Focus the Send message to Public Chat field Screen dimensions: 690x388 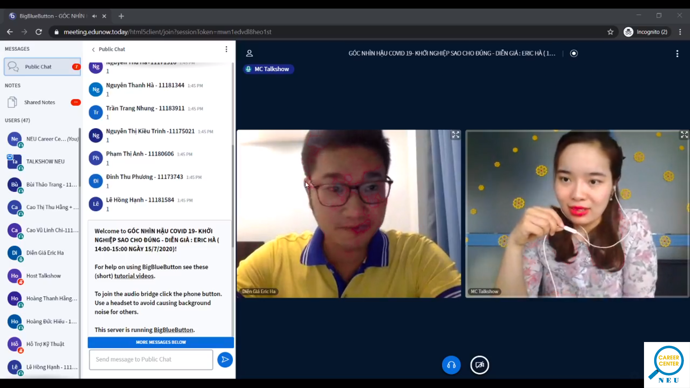(151, 360)
